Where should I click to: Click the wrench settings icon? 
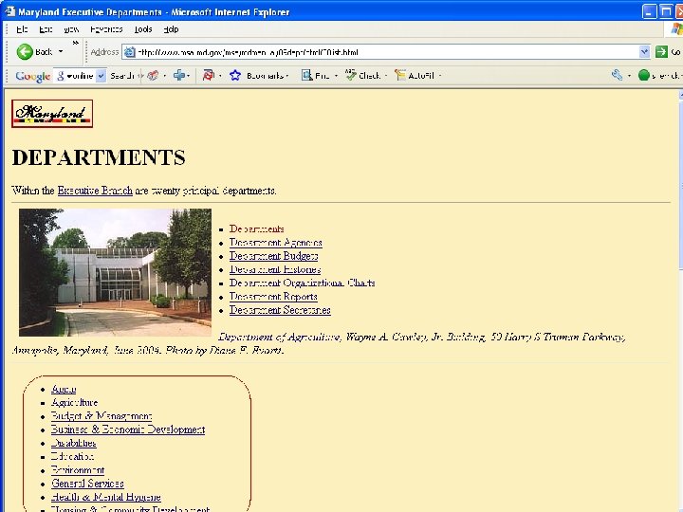(617, 75)
